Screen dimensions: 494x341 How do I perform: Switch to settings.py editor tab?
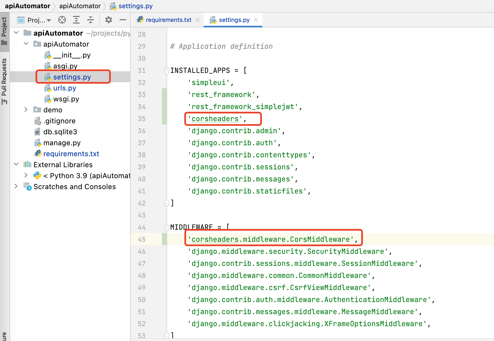pos(234,20)
